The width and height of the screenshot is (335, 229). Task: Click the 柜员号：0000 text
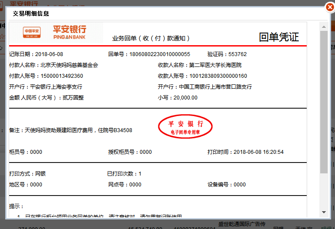[x=26, y=152]
